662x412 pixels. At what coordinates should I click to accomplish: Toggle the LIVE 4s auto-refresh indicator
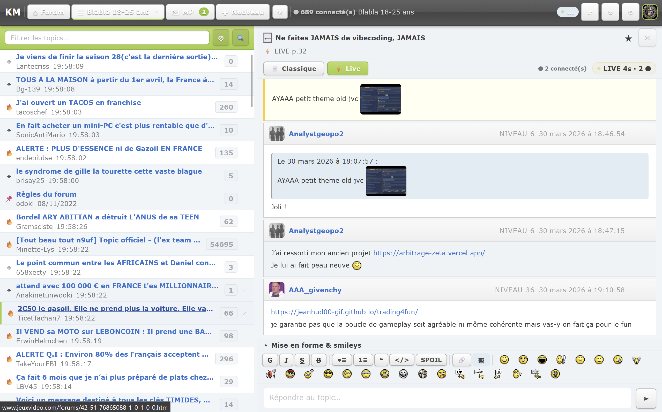tap(623, 69)
